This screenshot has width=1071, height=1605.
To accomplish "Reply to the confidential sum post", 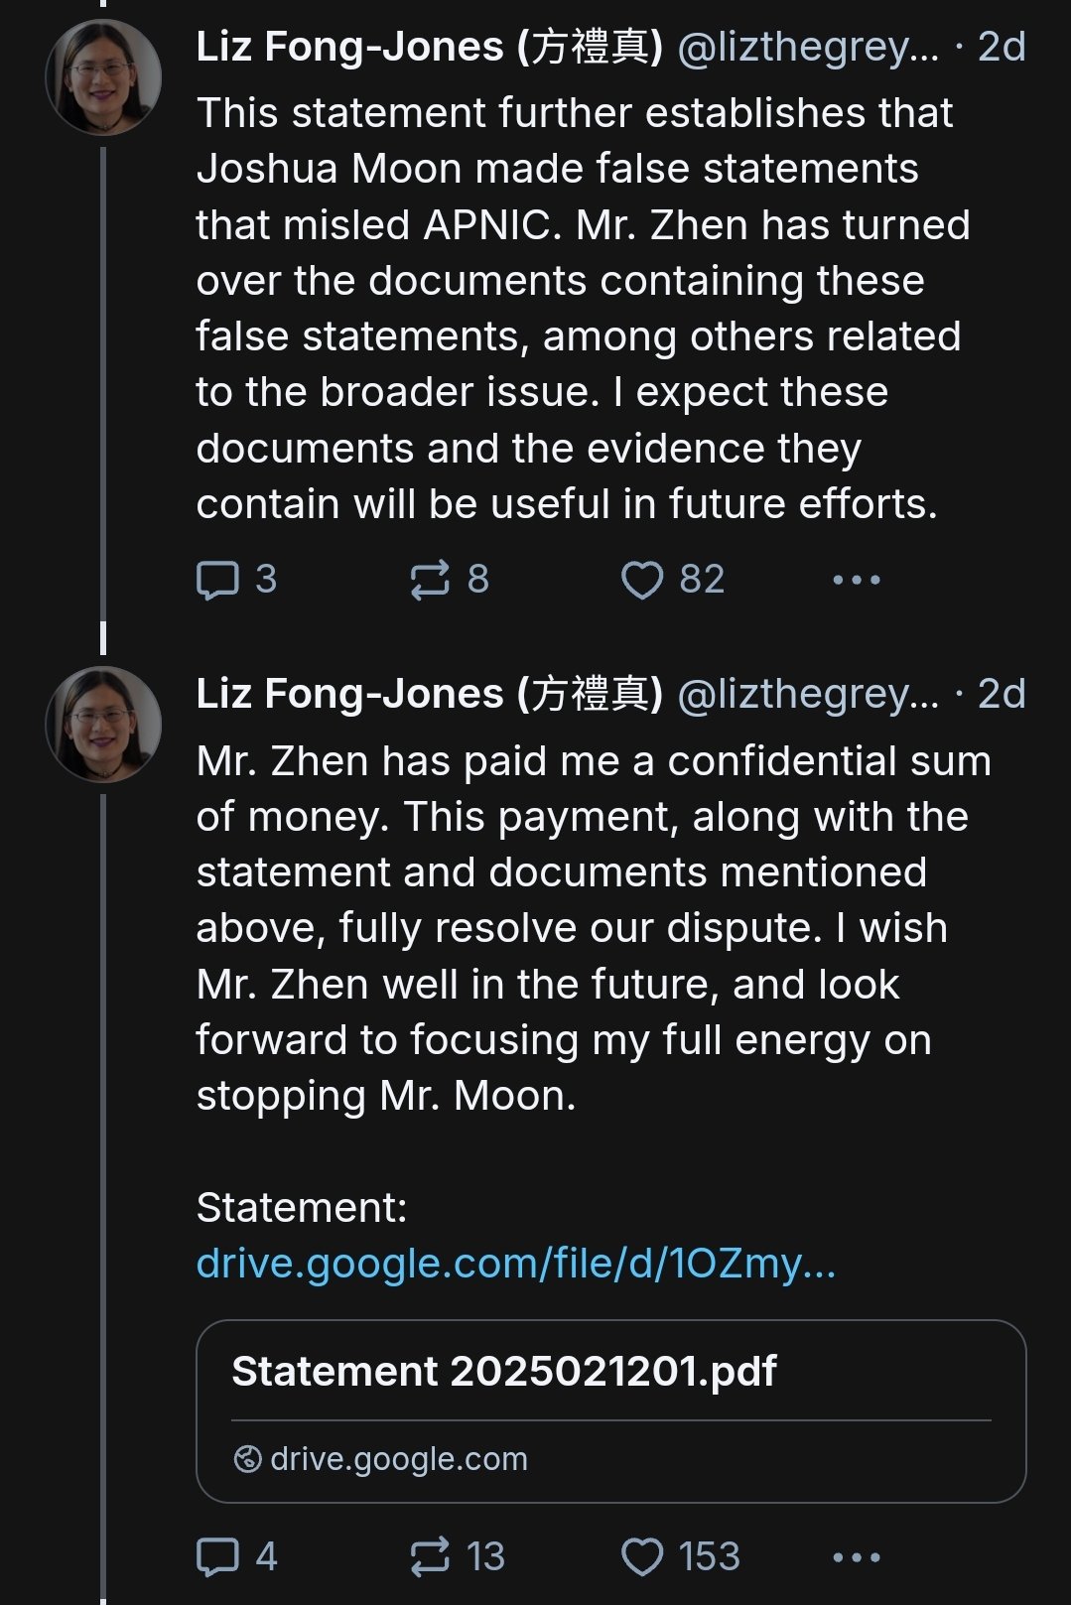I will (218, 1556).
